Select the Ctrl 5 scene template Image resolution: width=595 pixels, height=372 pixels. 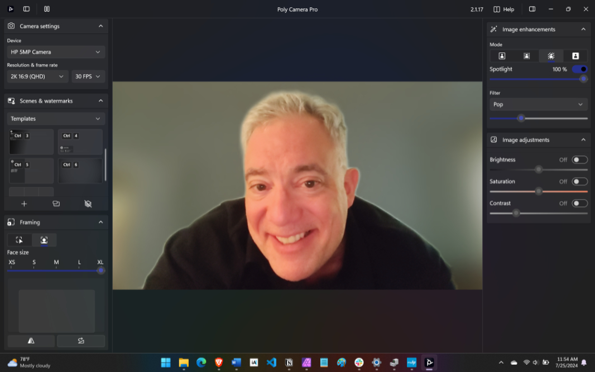[31, 171]
